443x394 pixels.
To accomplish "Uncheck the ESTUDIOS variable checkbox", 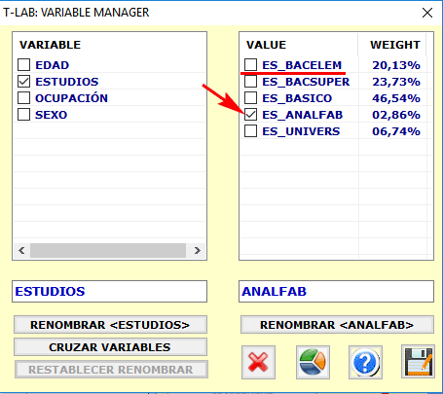I will 24,82.
